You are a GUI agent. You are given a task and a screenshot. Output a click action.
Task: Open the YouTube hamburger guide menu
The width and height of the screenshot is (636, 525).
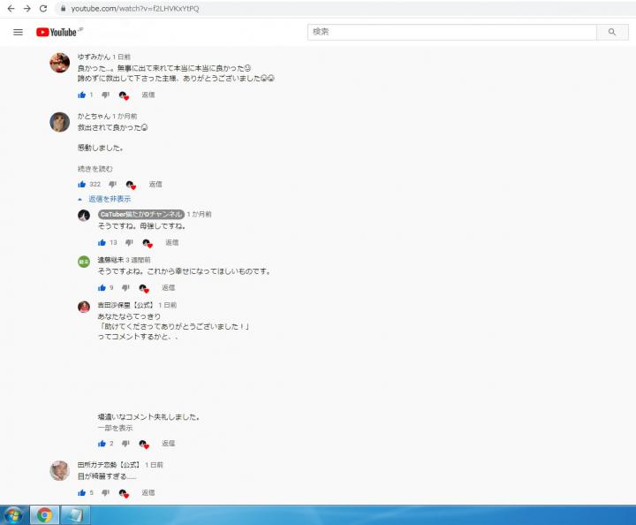pyautogui.click(x=18, y=32)
